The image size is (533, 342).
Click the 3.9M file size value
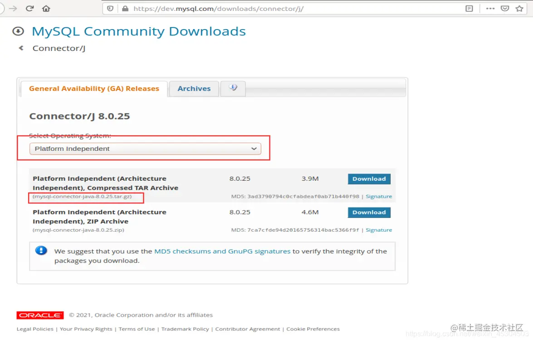[x=310, y=178]
